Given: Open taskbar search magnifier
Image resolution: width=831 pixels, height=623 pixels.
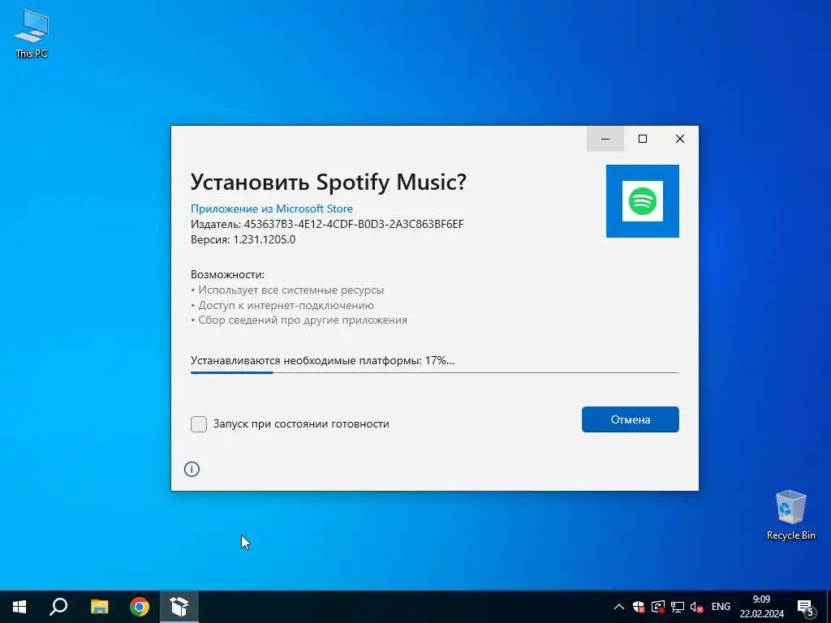Looking at the screenshot, I should [x=58, y=607].
